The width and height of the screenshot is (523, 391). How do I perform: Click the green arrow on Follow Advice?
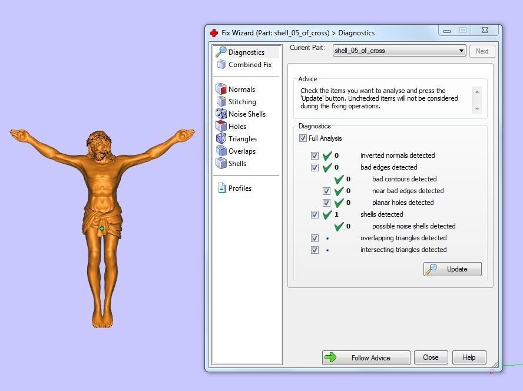[330, 357]
